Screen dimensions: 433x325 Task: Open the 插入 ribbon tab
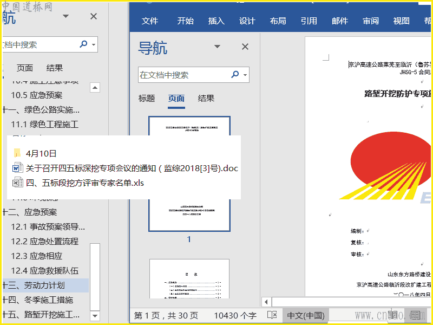tap(216, 21)
